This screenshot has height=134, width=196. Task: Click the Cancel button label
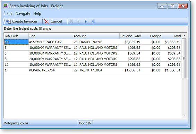(x=56, y=21)
